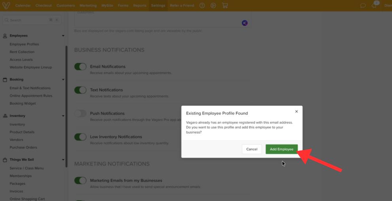
Task: Enable Push Notifications switch
Action: [80, 113]
